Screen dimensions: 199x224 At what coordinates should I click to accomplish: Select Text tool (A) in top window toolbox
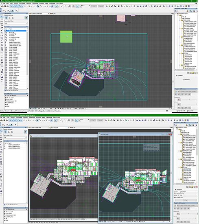pyautogui.click(x=2, y=33)
